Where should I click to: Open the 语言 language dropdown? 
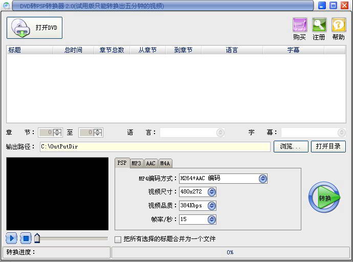192,133
